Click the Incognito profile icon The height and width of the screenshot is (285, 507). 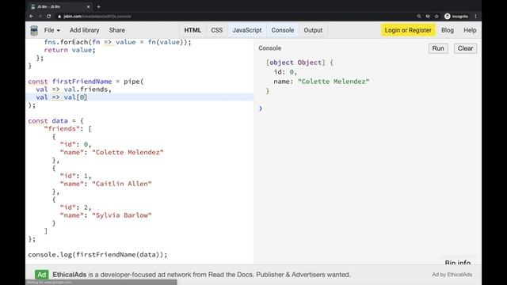456,16
